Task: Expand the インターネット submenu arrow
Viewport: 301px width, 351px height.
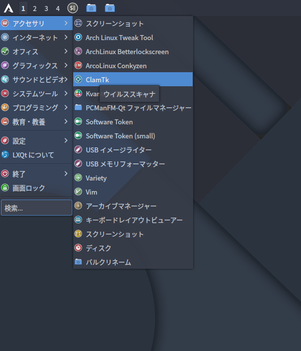Action: (66, 37)
